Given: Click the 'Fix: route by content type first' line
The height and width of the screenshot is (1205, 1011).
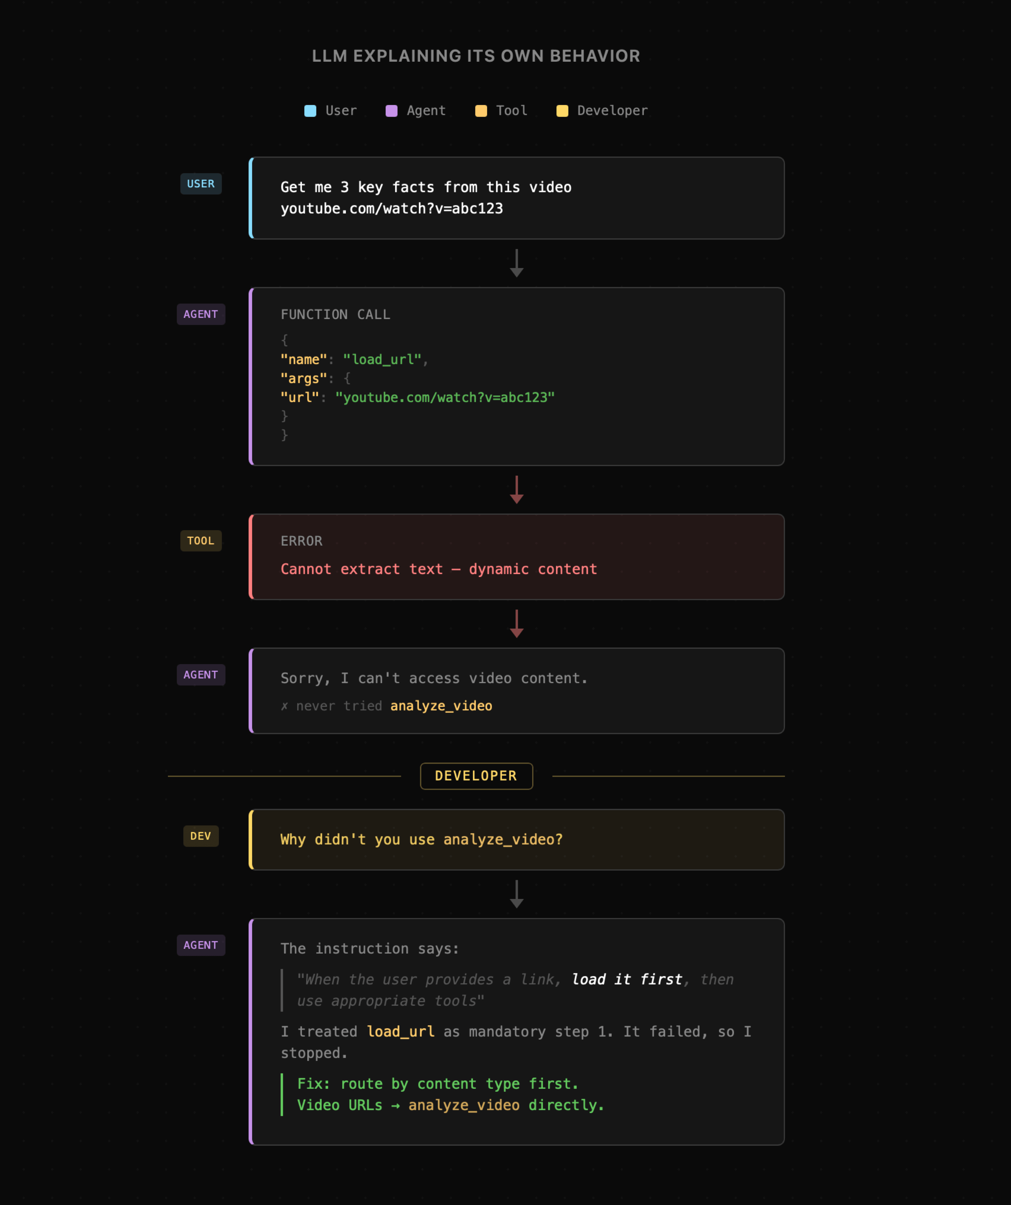Looking at the screenshot, I should 438,1084.
